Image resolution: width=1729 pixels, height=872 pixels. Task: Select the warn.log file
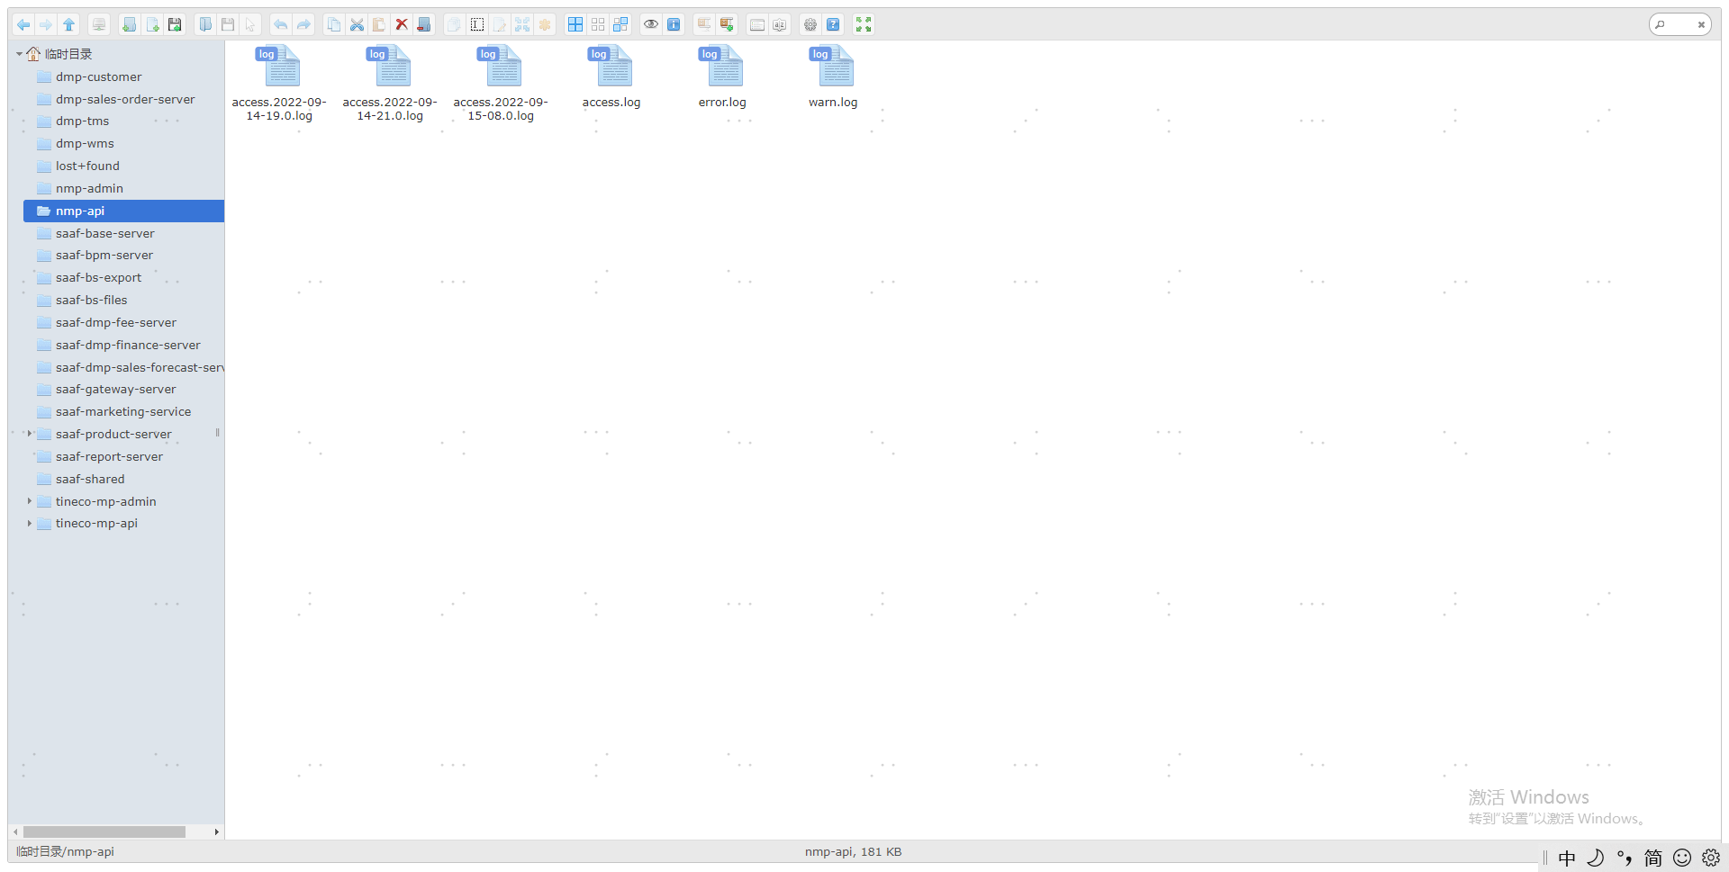click(833, 76)
